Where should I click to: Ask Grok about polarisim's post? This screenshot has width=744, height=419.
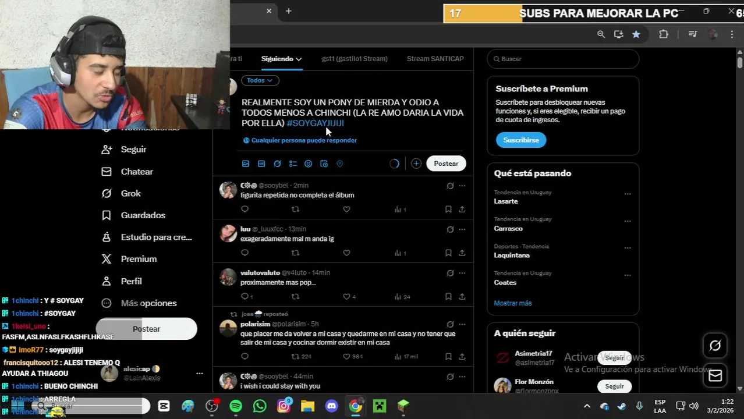[x=450, y=324]
